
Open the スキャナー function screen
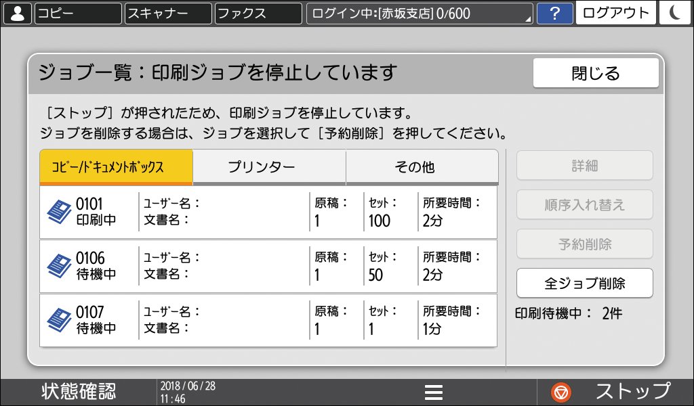coord(167,13)
